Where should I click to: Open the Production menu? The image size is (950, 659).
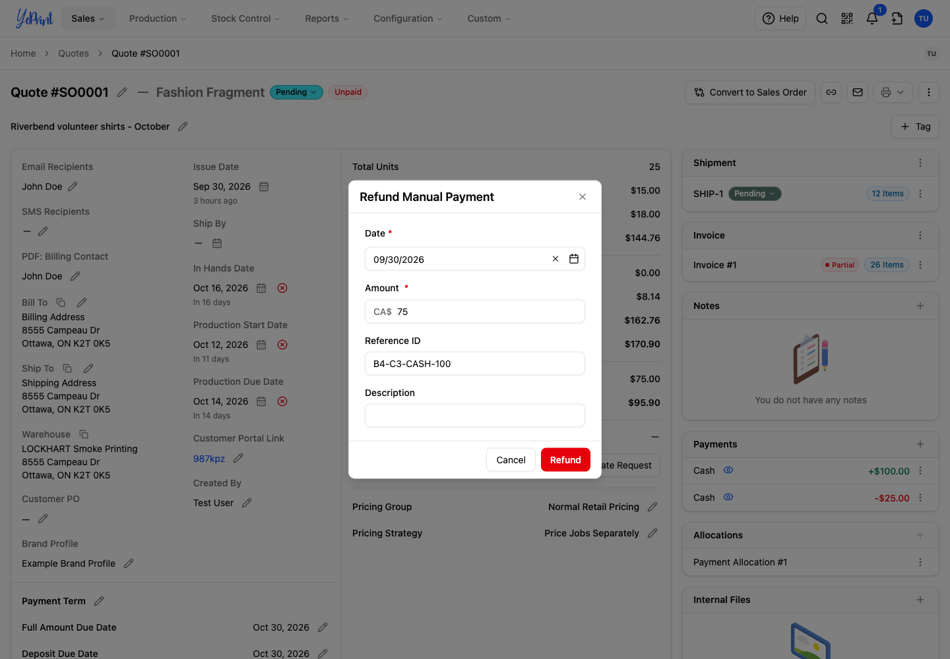click(x=158, y=18)
